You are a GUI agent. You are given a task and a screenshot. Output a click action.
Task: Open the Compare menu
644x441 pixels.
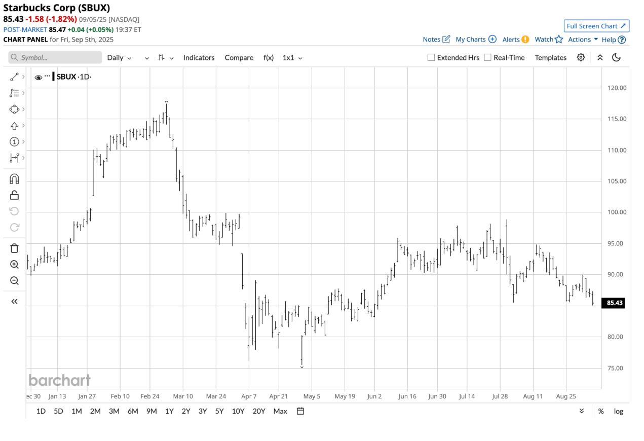(239, 57)
